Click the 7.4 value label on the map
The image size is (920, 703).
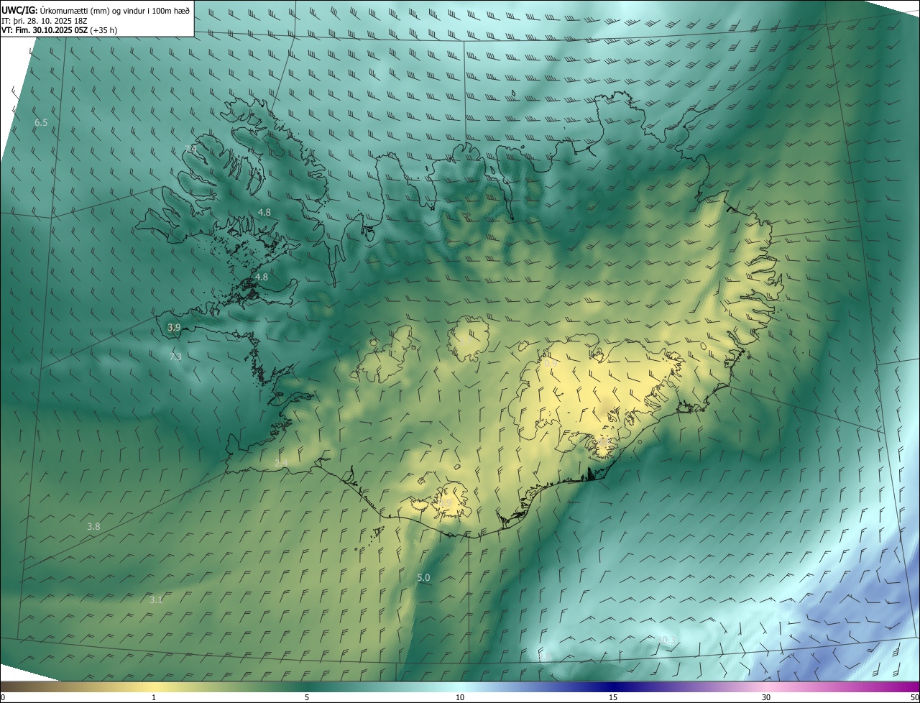[x=190, y=149]
